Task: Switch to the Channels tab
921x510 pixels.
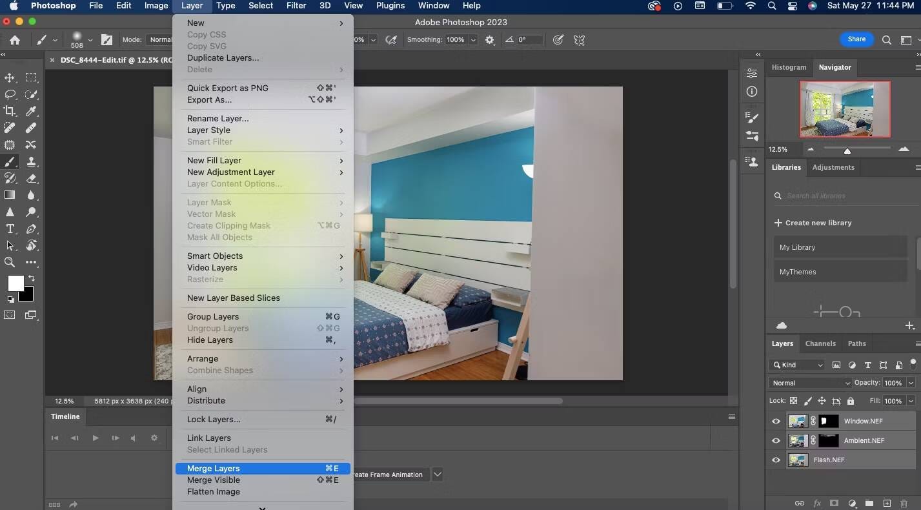Action: [820, 343]
